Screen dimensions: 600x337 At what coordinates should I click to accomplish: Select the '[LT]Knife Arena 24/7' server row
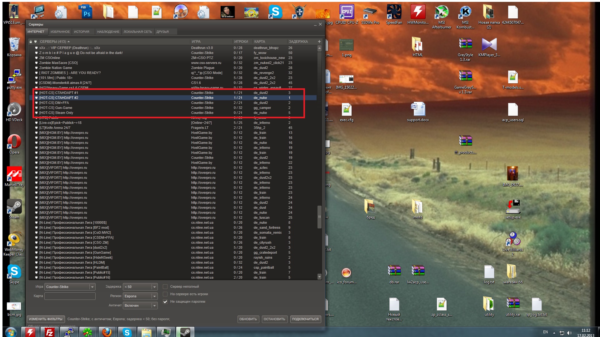[x=173, y=128]
